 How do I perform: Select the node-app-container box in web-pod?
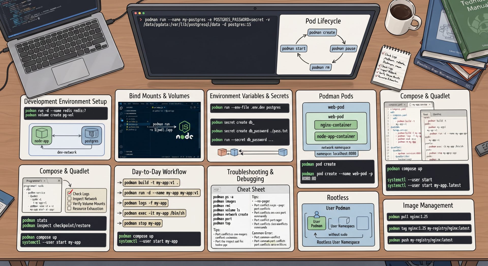point(336,136)
